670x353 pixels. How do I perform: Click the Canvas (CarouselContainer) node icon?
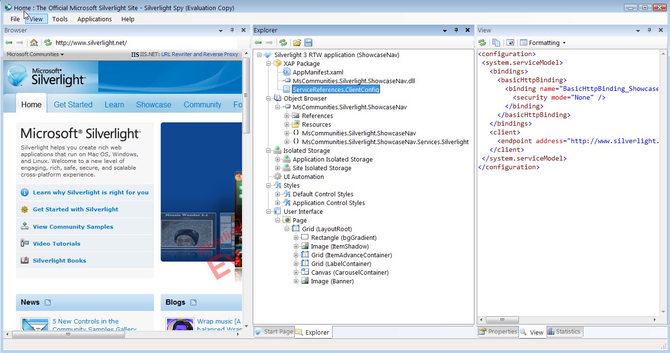pyautogui.click(x=305, y=272)
